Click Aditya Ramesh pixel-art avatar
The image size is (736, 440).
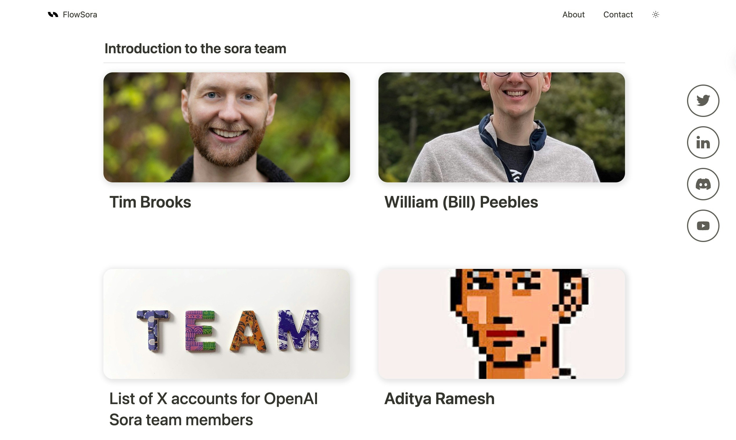click(502, 324)
